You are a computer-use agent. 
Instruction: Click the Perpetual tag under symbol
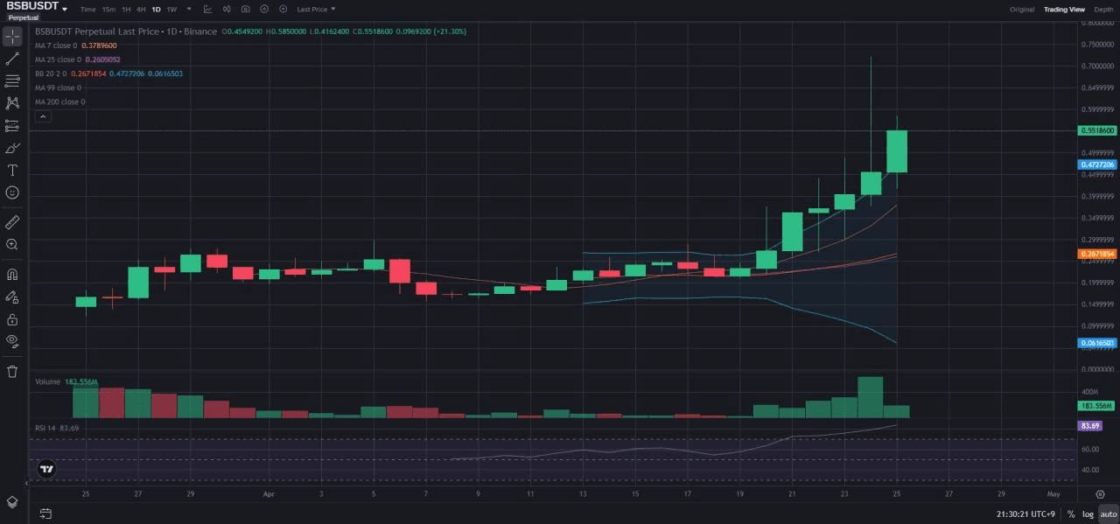click(x=23, y=17)
